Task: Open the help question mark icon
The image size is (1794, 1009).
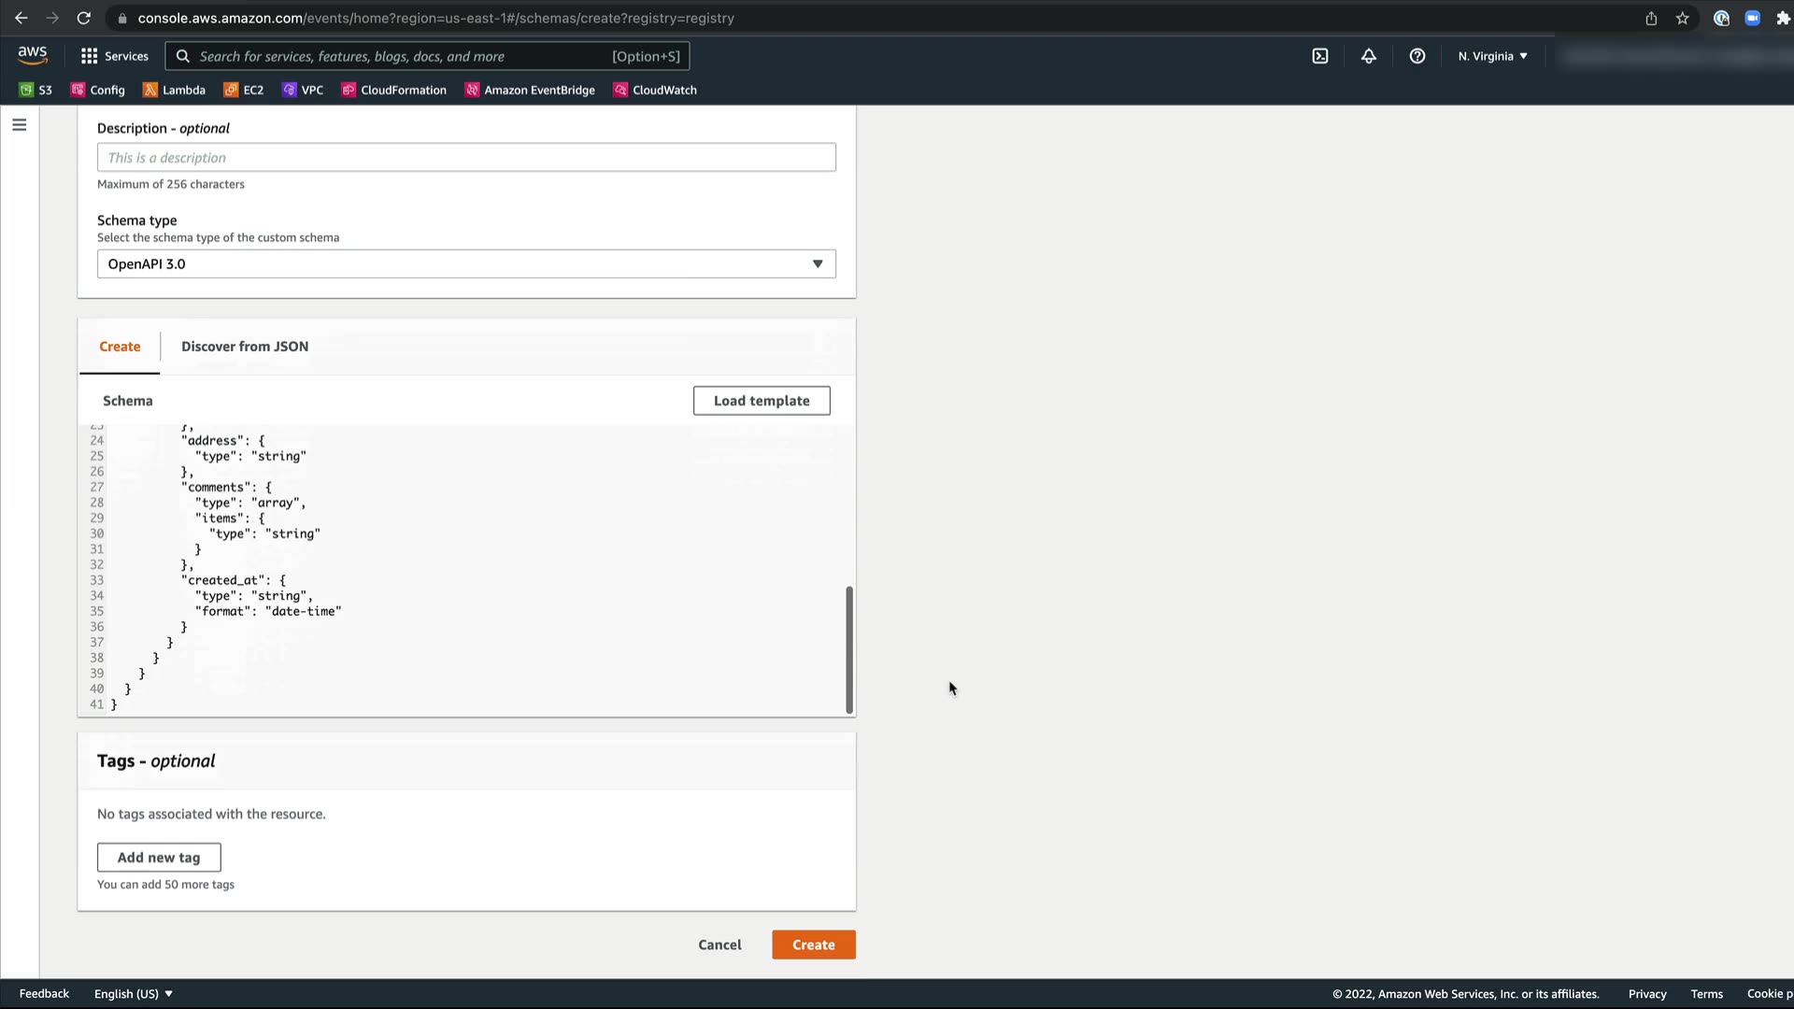Action: 1417,56
